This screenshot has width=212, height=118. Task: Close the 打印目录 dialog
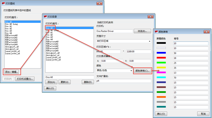[x=150, y=17]
